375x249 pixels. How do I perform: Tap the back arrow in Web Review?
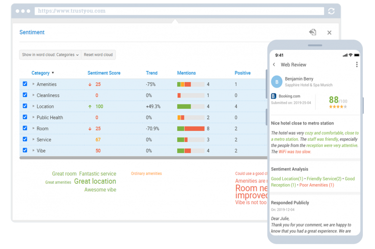pos(274,64)
